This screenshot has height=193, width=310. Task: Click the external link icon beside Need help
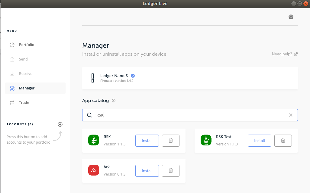point(296,54)
